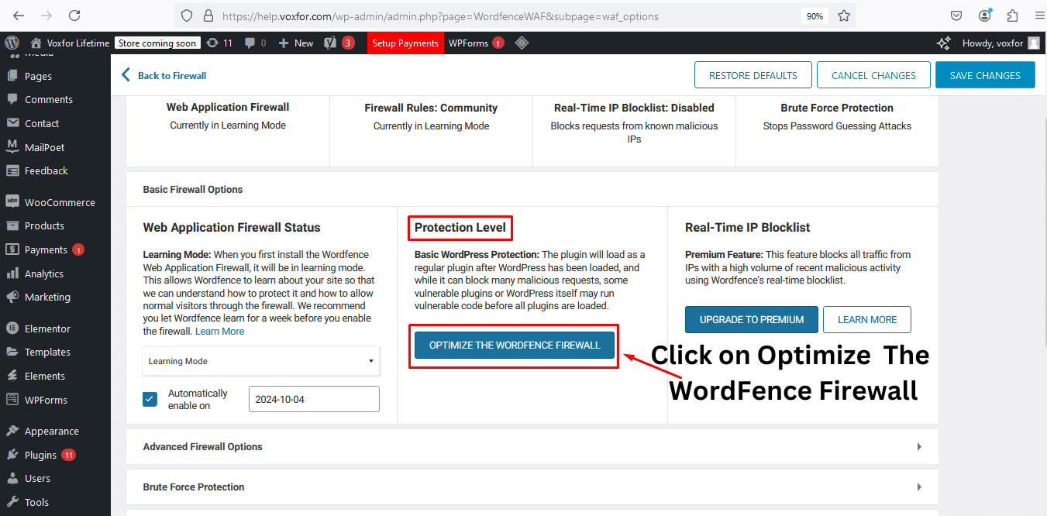Click Optimize The Wordfence Firewall button
This screenshot has width=1047, height=516.
point(513,346)
